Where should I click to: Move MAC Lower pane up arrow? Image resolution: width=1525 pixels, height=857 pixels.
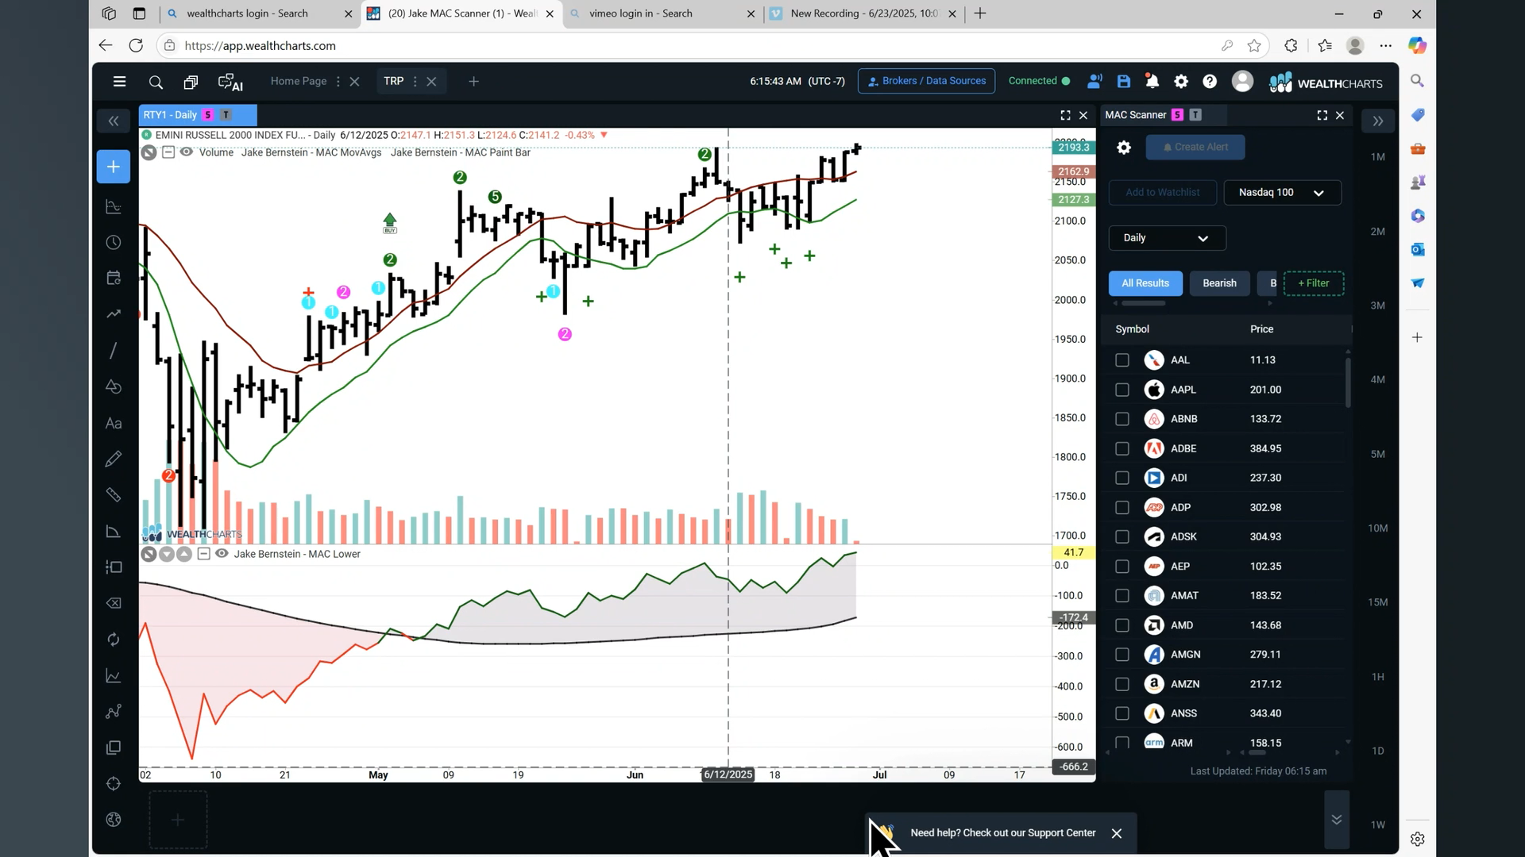184,554
